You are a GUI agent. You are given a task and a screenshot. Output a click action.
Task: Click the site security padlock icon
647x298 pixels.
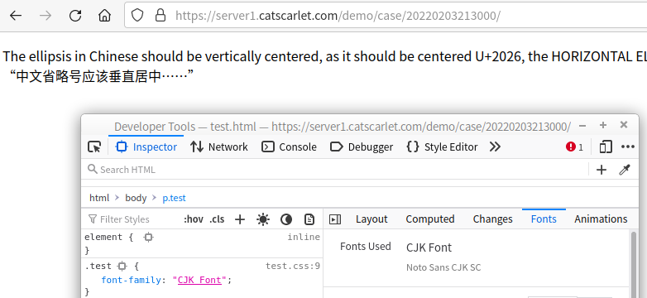[x=161, y=16]
